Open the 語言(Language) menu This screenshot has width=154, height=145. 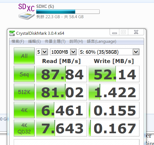(102, 41)
